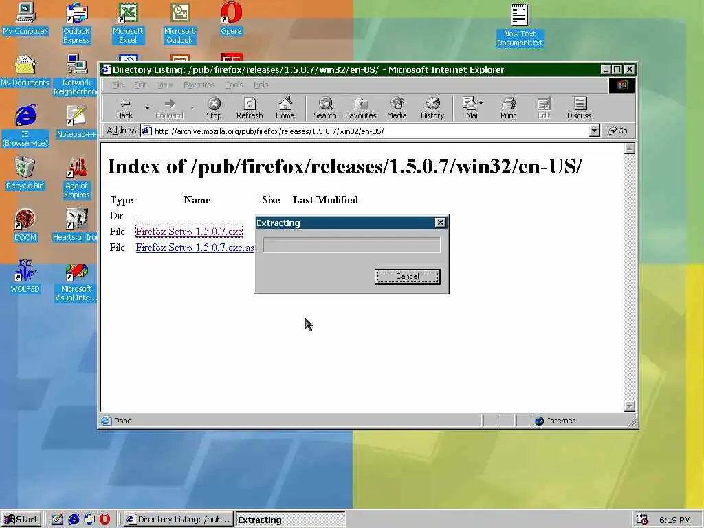The height and width of the screenshot is (528, 704).
Task: Show the History pane
Action: pyautogui.click(x=432, y=108)
